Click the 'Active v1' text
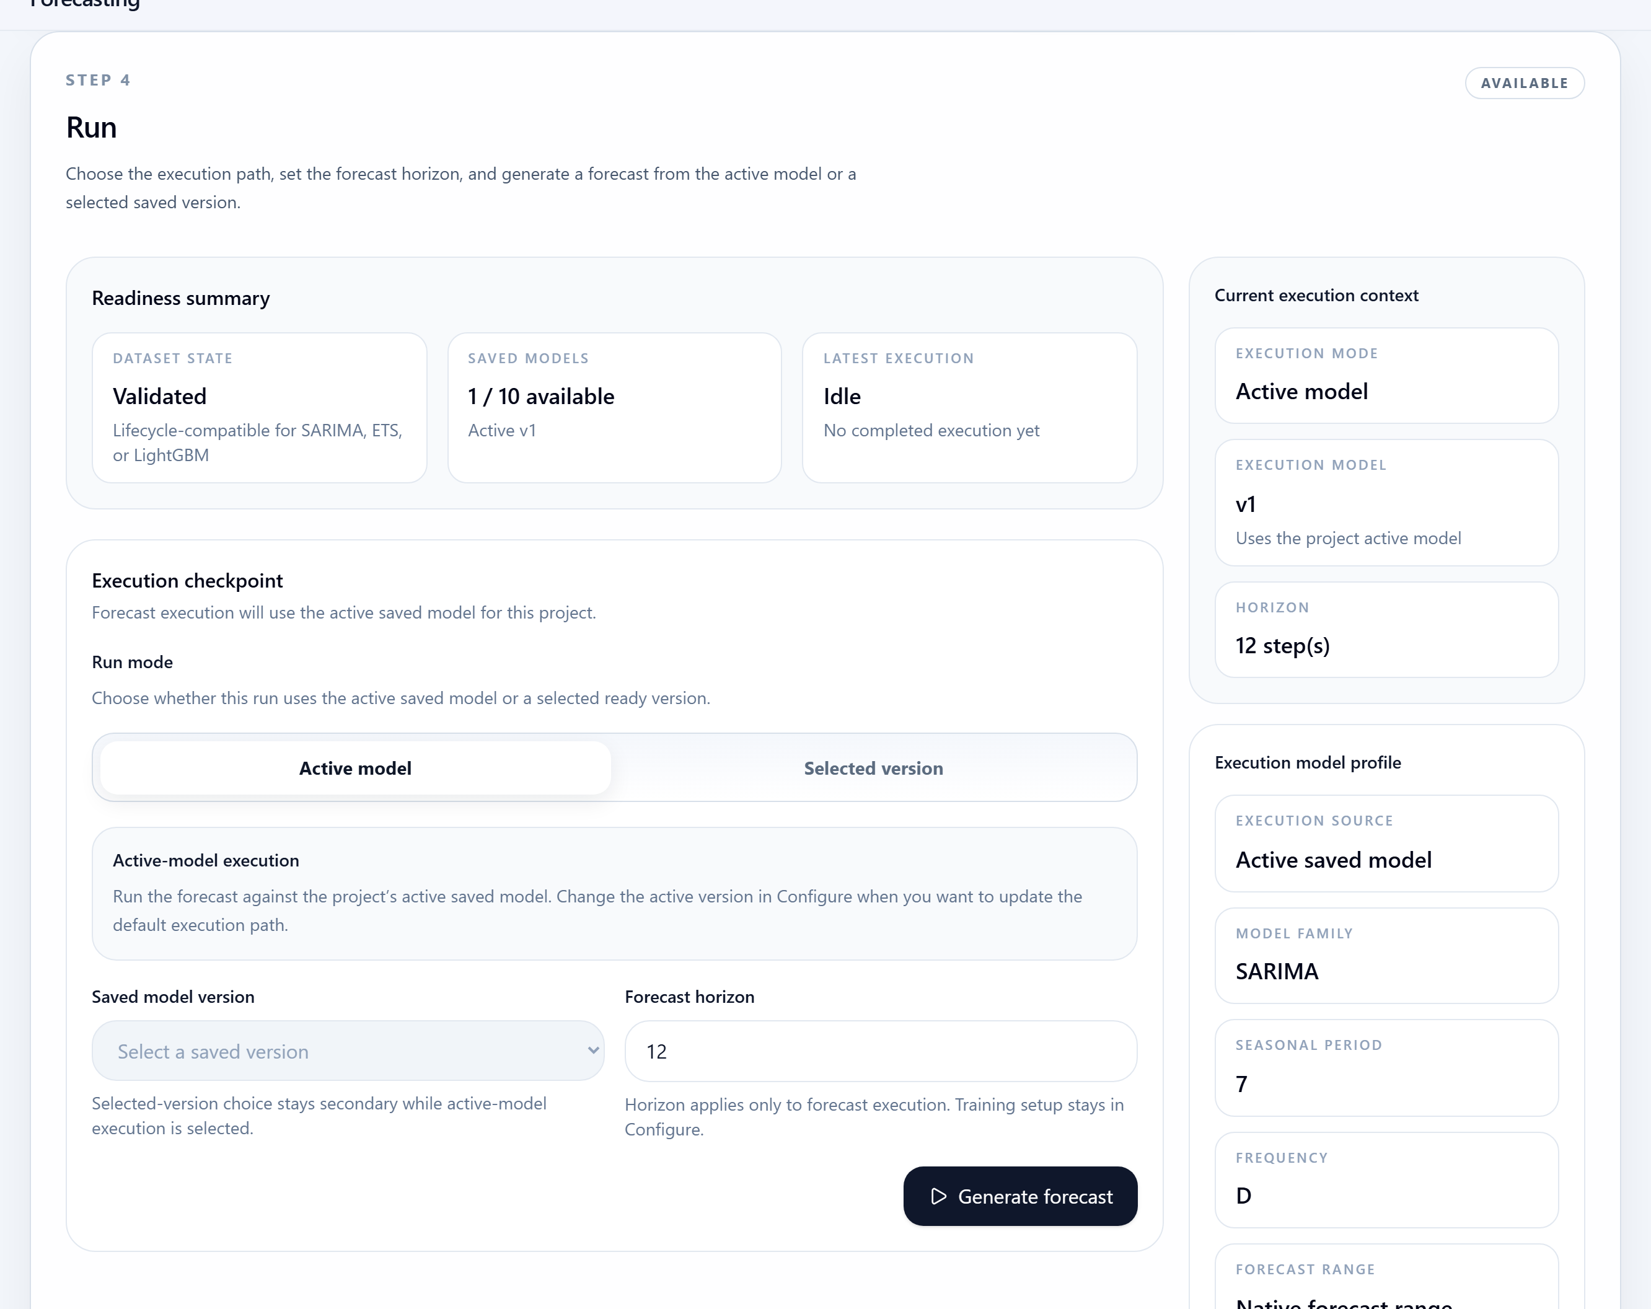Screen dimensions: 1651x1309 tap(503, 431)
